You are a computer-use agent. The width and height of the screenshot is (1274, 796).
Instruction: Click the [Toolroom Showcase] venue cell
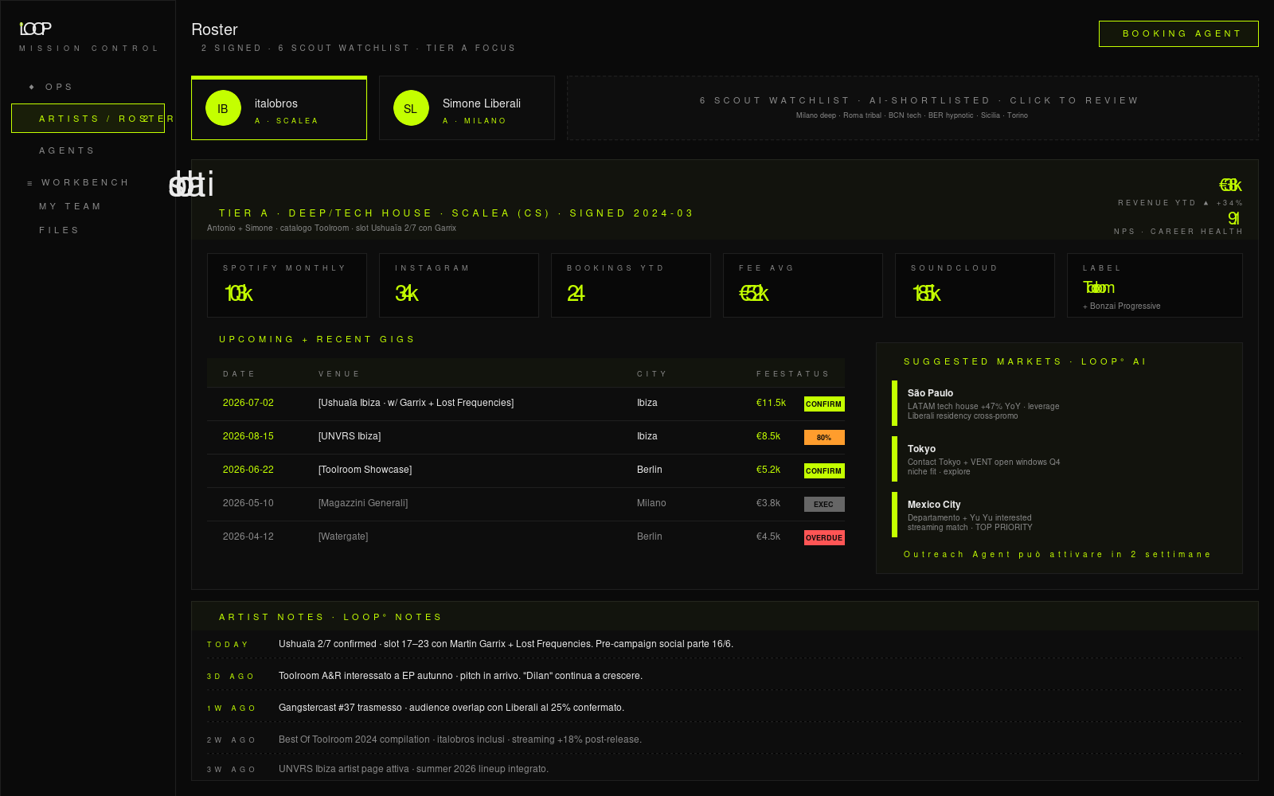tap(365, 470)
